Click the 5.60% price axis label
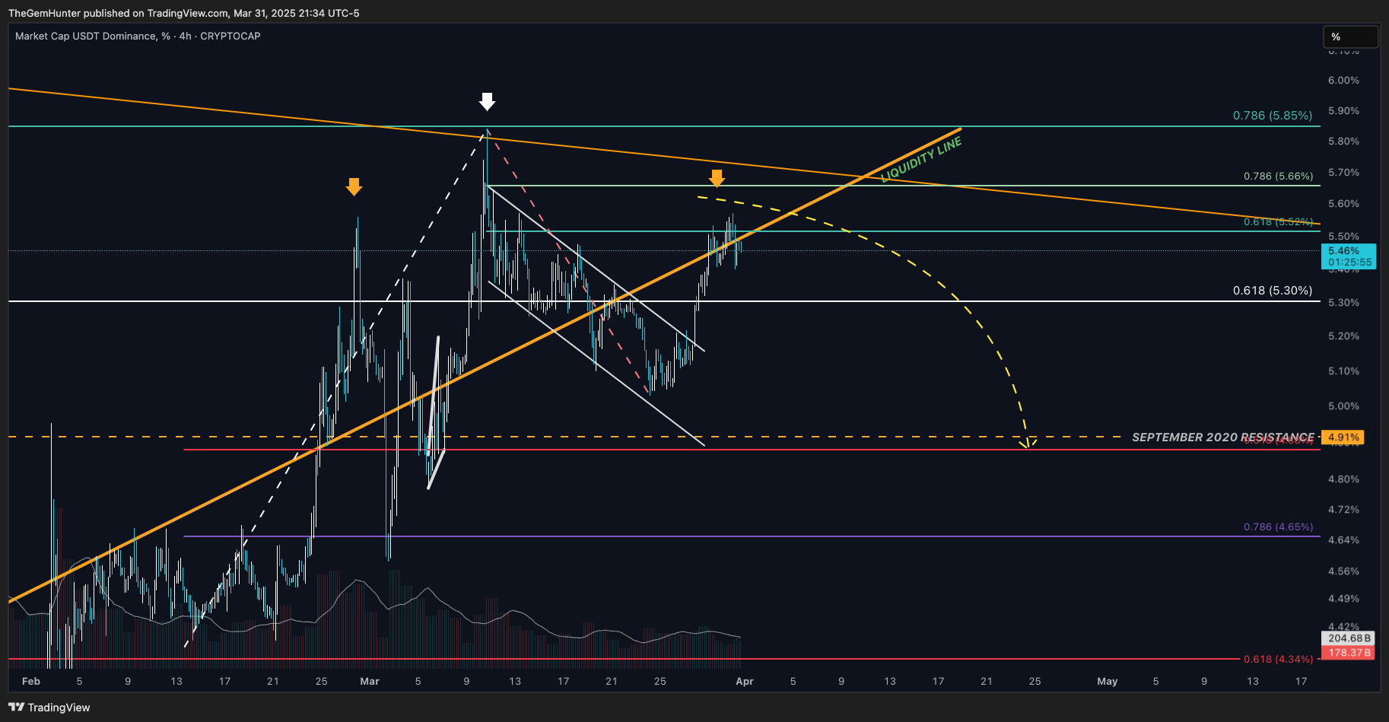 pyautogui.click(x=1343, y=203)
